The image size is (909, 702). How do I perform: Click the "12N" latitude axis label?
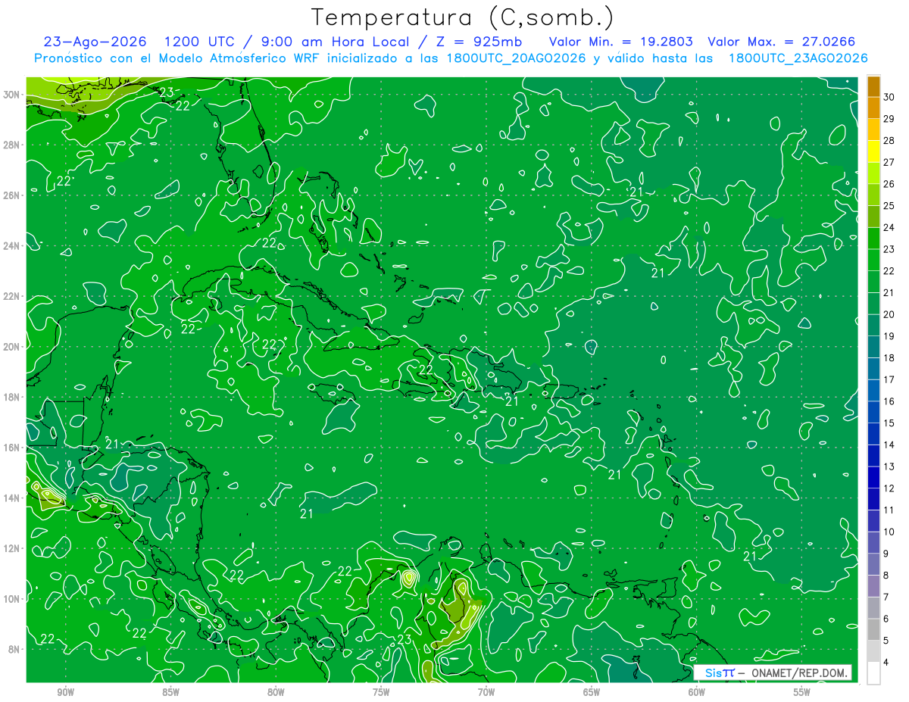point(11,548)
